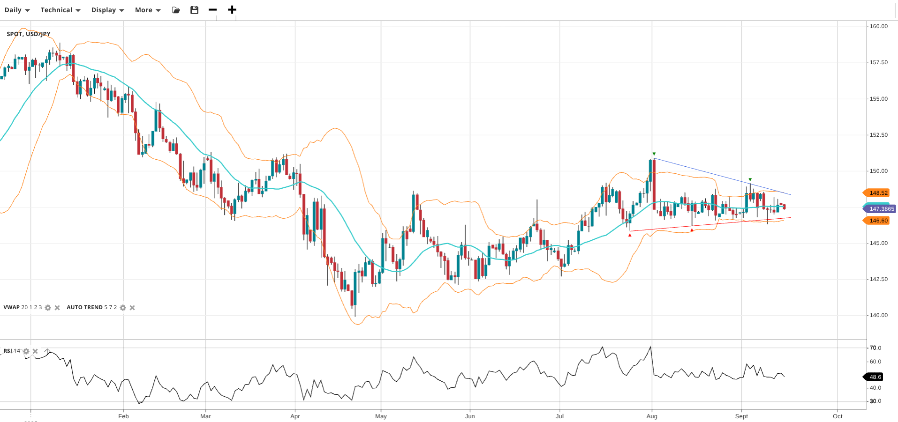
Task: Remove the RSI indicator panel
Action: pyautogui.click(x=35, y=351)
